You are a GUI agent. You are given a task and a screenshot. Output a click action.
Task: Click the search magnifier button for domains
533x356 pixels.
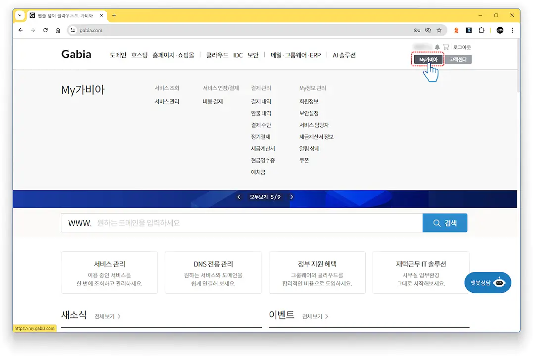[444, 222]
